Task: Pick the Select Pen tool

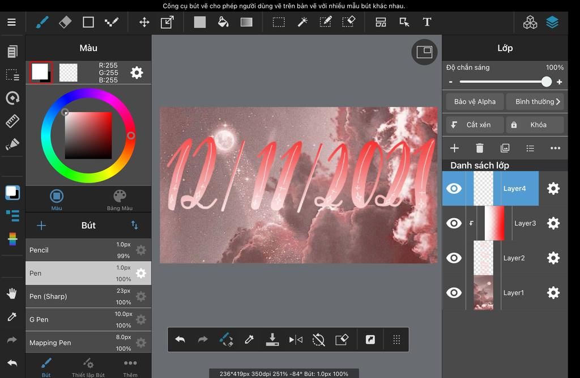Action: 326,22
